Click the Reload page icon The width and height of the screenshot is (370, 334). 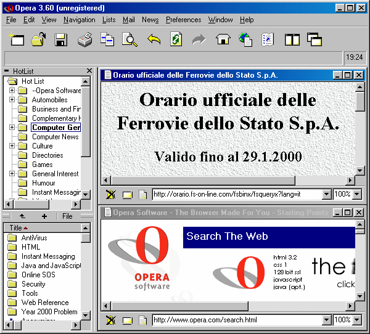click(x=176, y=40)
